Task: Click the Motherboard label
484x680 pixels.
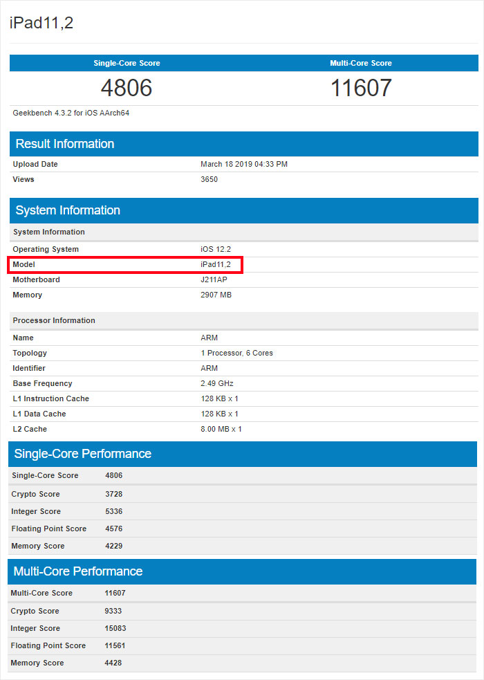Action: pyautogui.click(x=37, y=279)
